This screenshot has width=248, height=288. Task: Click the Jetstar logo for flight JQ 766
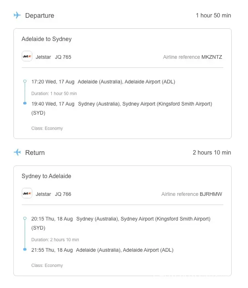[27, 194]
